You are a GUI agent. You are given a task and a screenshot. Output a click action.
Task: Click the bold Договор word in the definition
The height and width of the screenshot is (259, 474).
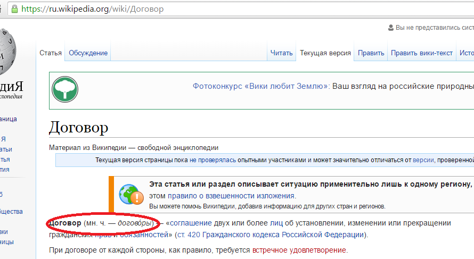click(65, 223)
